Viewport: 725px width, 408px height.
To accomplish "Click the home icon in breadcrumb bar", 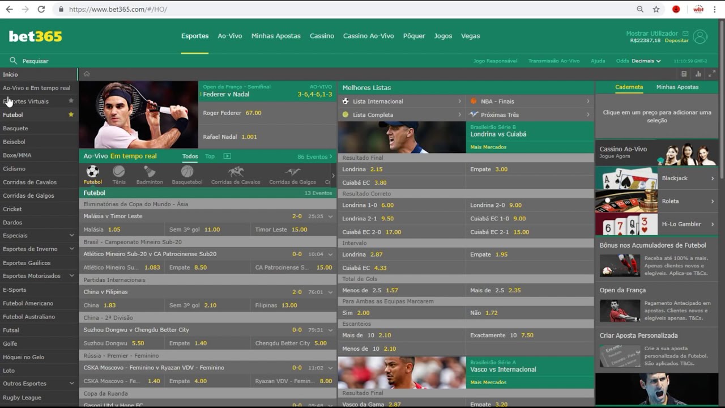I will (x=87, y=74).
